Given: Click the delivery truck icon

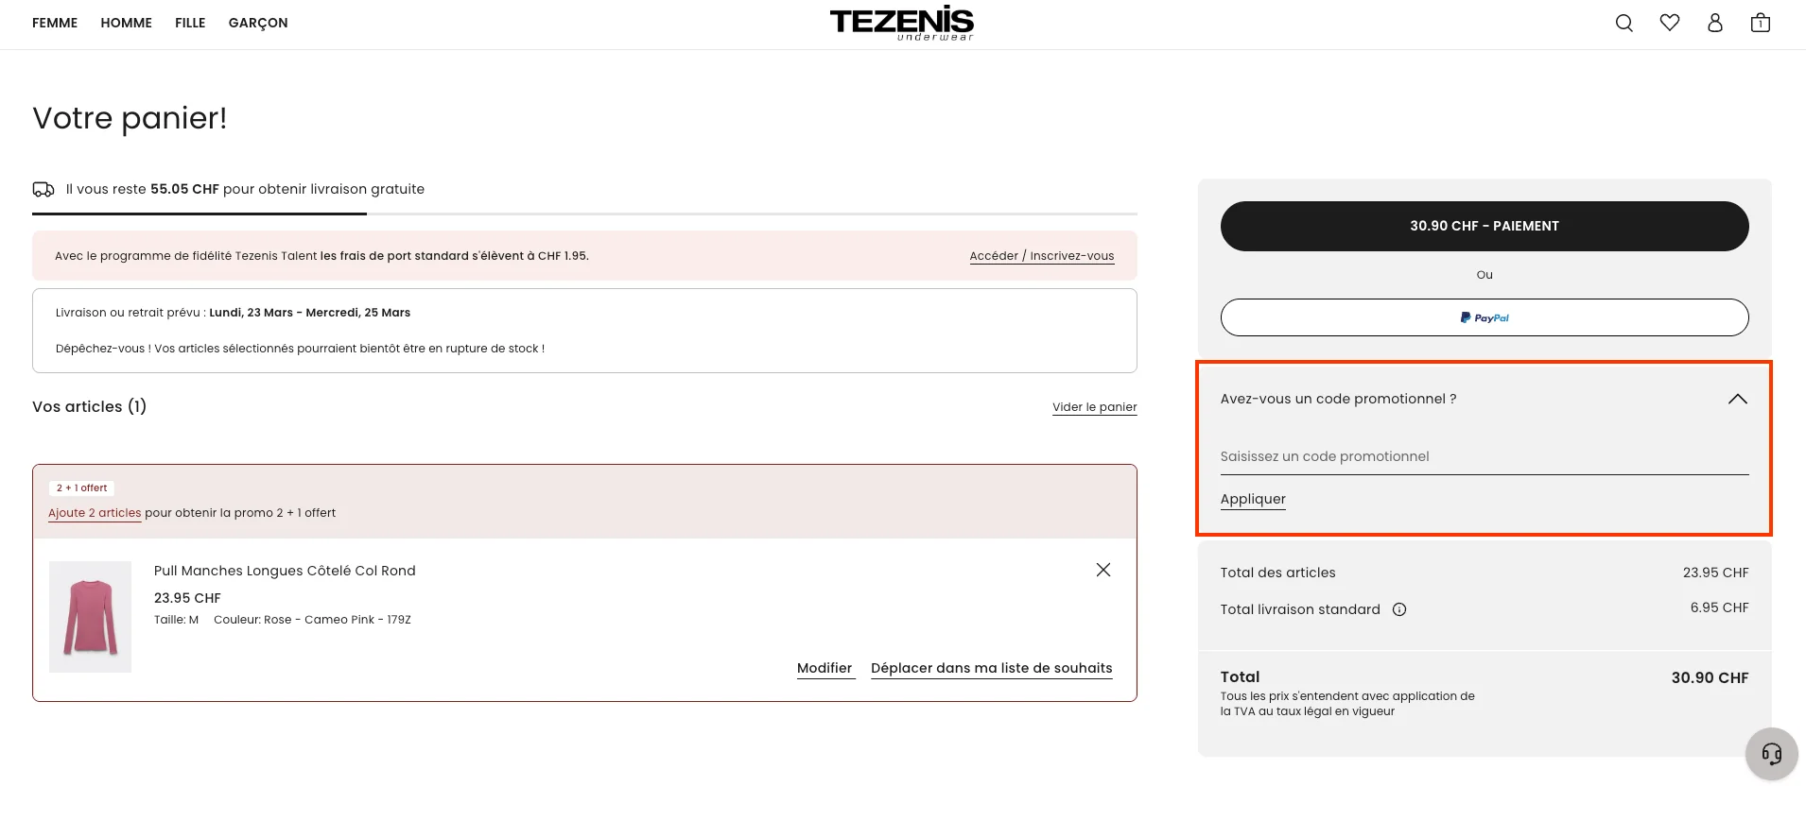Looking at the screenshot, I should 43,189.
